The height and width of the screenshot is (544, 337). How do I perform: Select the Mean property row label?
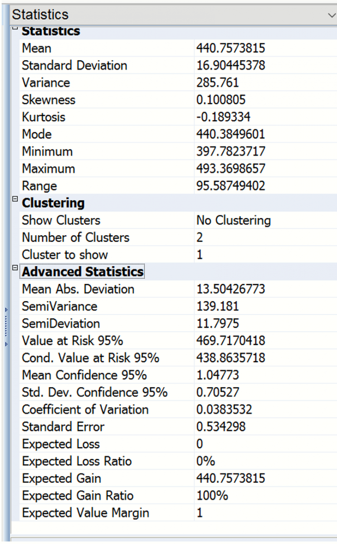(x=37, y=48)
